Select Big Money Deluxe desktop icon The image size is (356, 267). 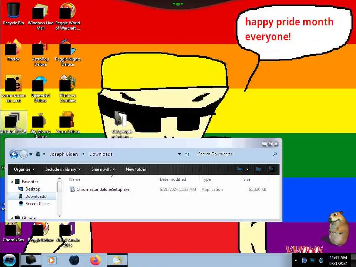coord(40,125)
